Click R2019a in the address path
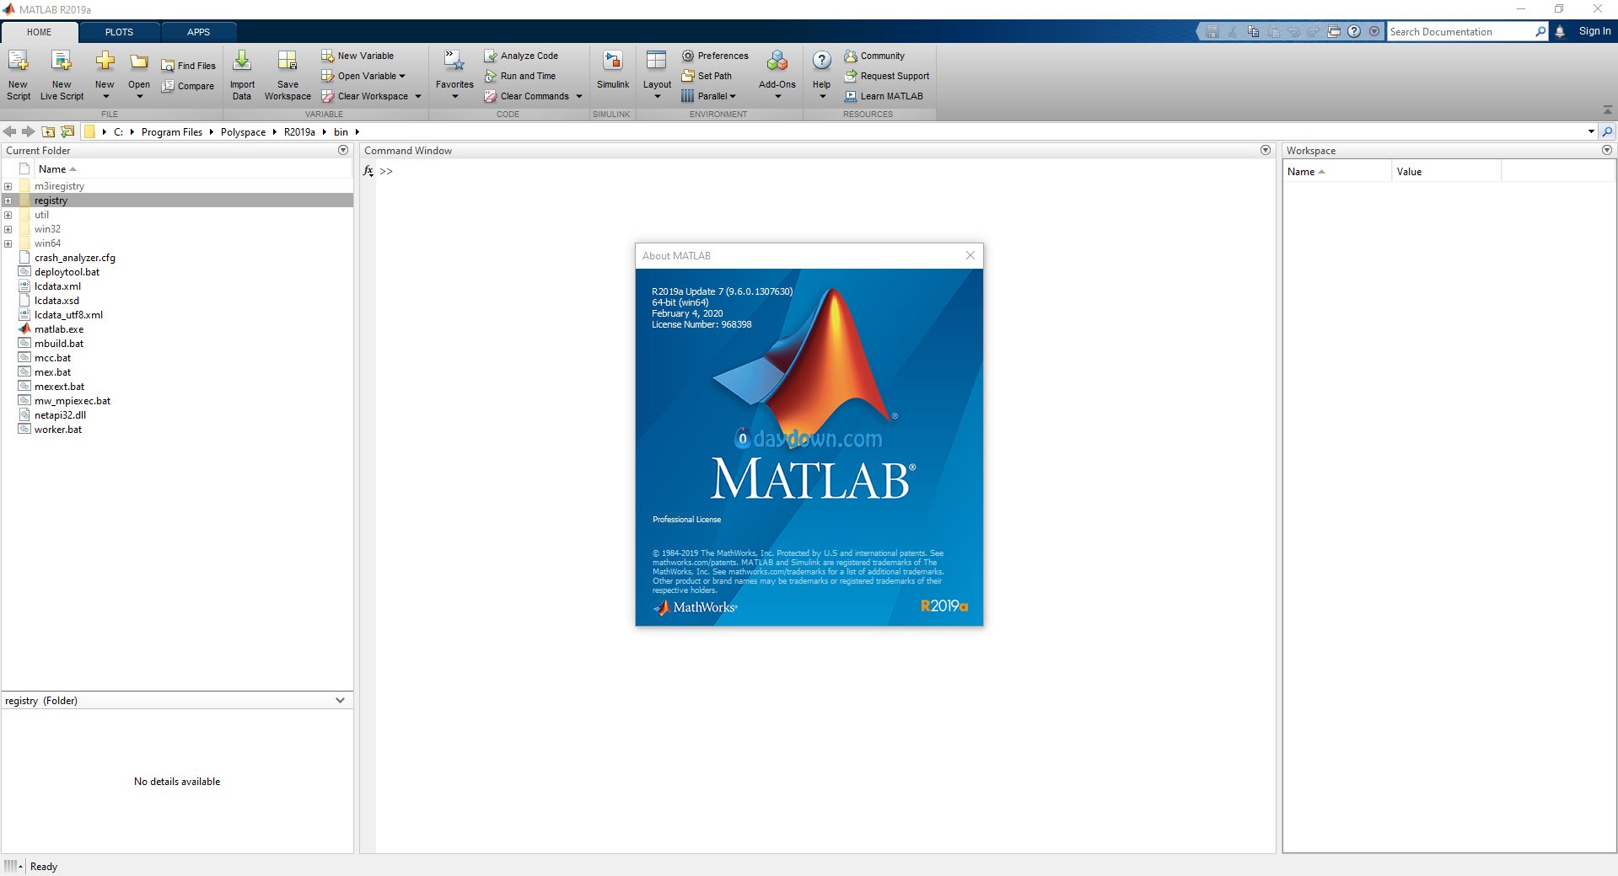Viewport: 1618px width, 876px height. [x=299, y=132]
